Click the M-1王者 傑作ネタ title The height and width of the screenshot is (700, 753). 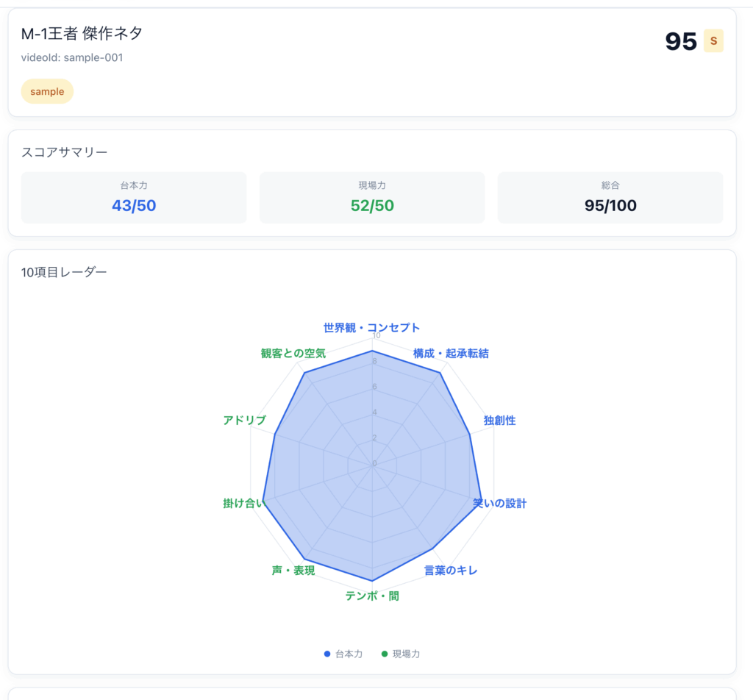pyautogui.click(x=82, y=33)
